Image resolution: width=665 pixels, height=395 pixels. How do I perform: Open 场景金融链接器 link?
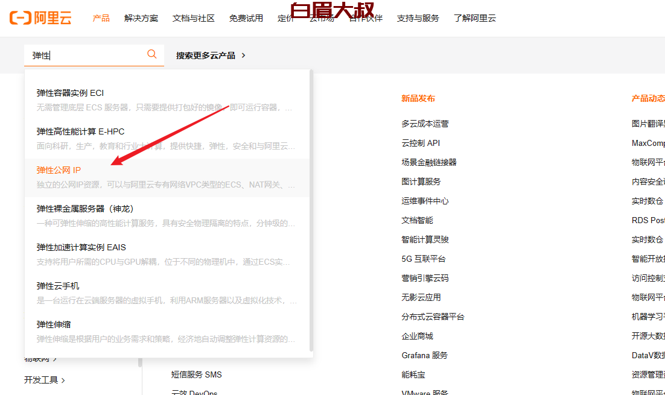pos(429,162)
